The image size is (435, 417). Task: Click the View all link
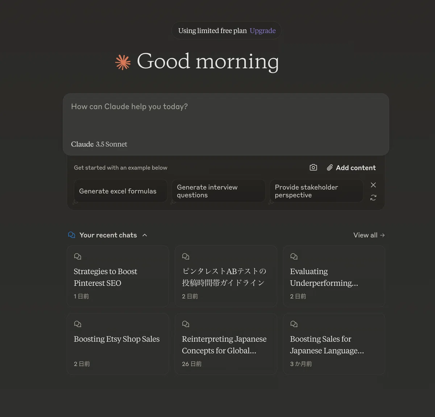pyautogui.click(x=369, y=235)
